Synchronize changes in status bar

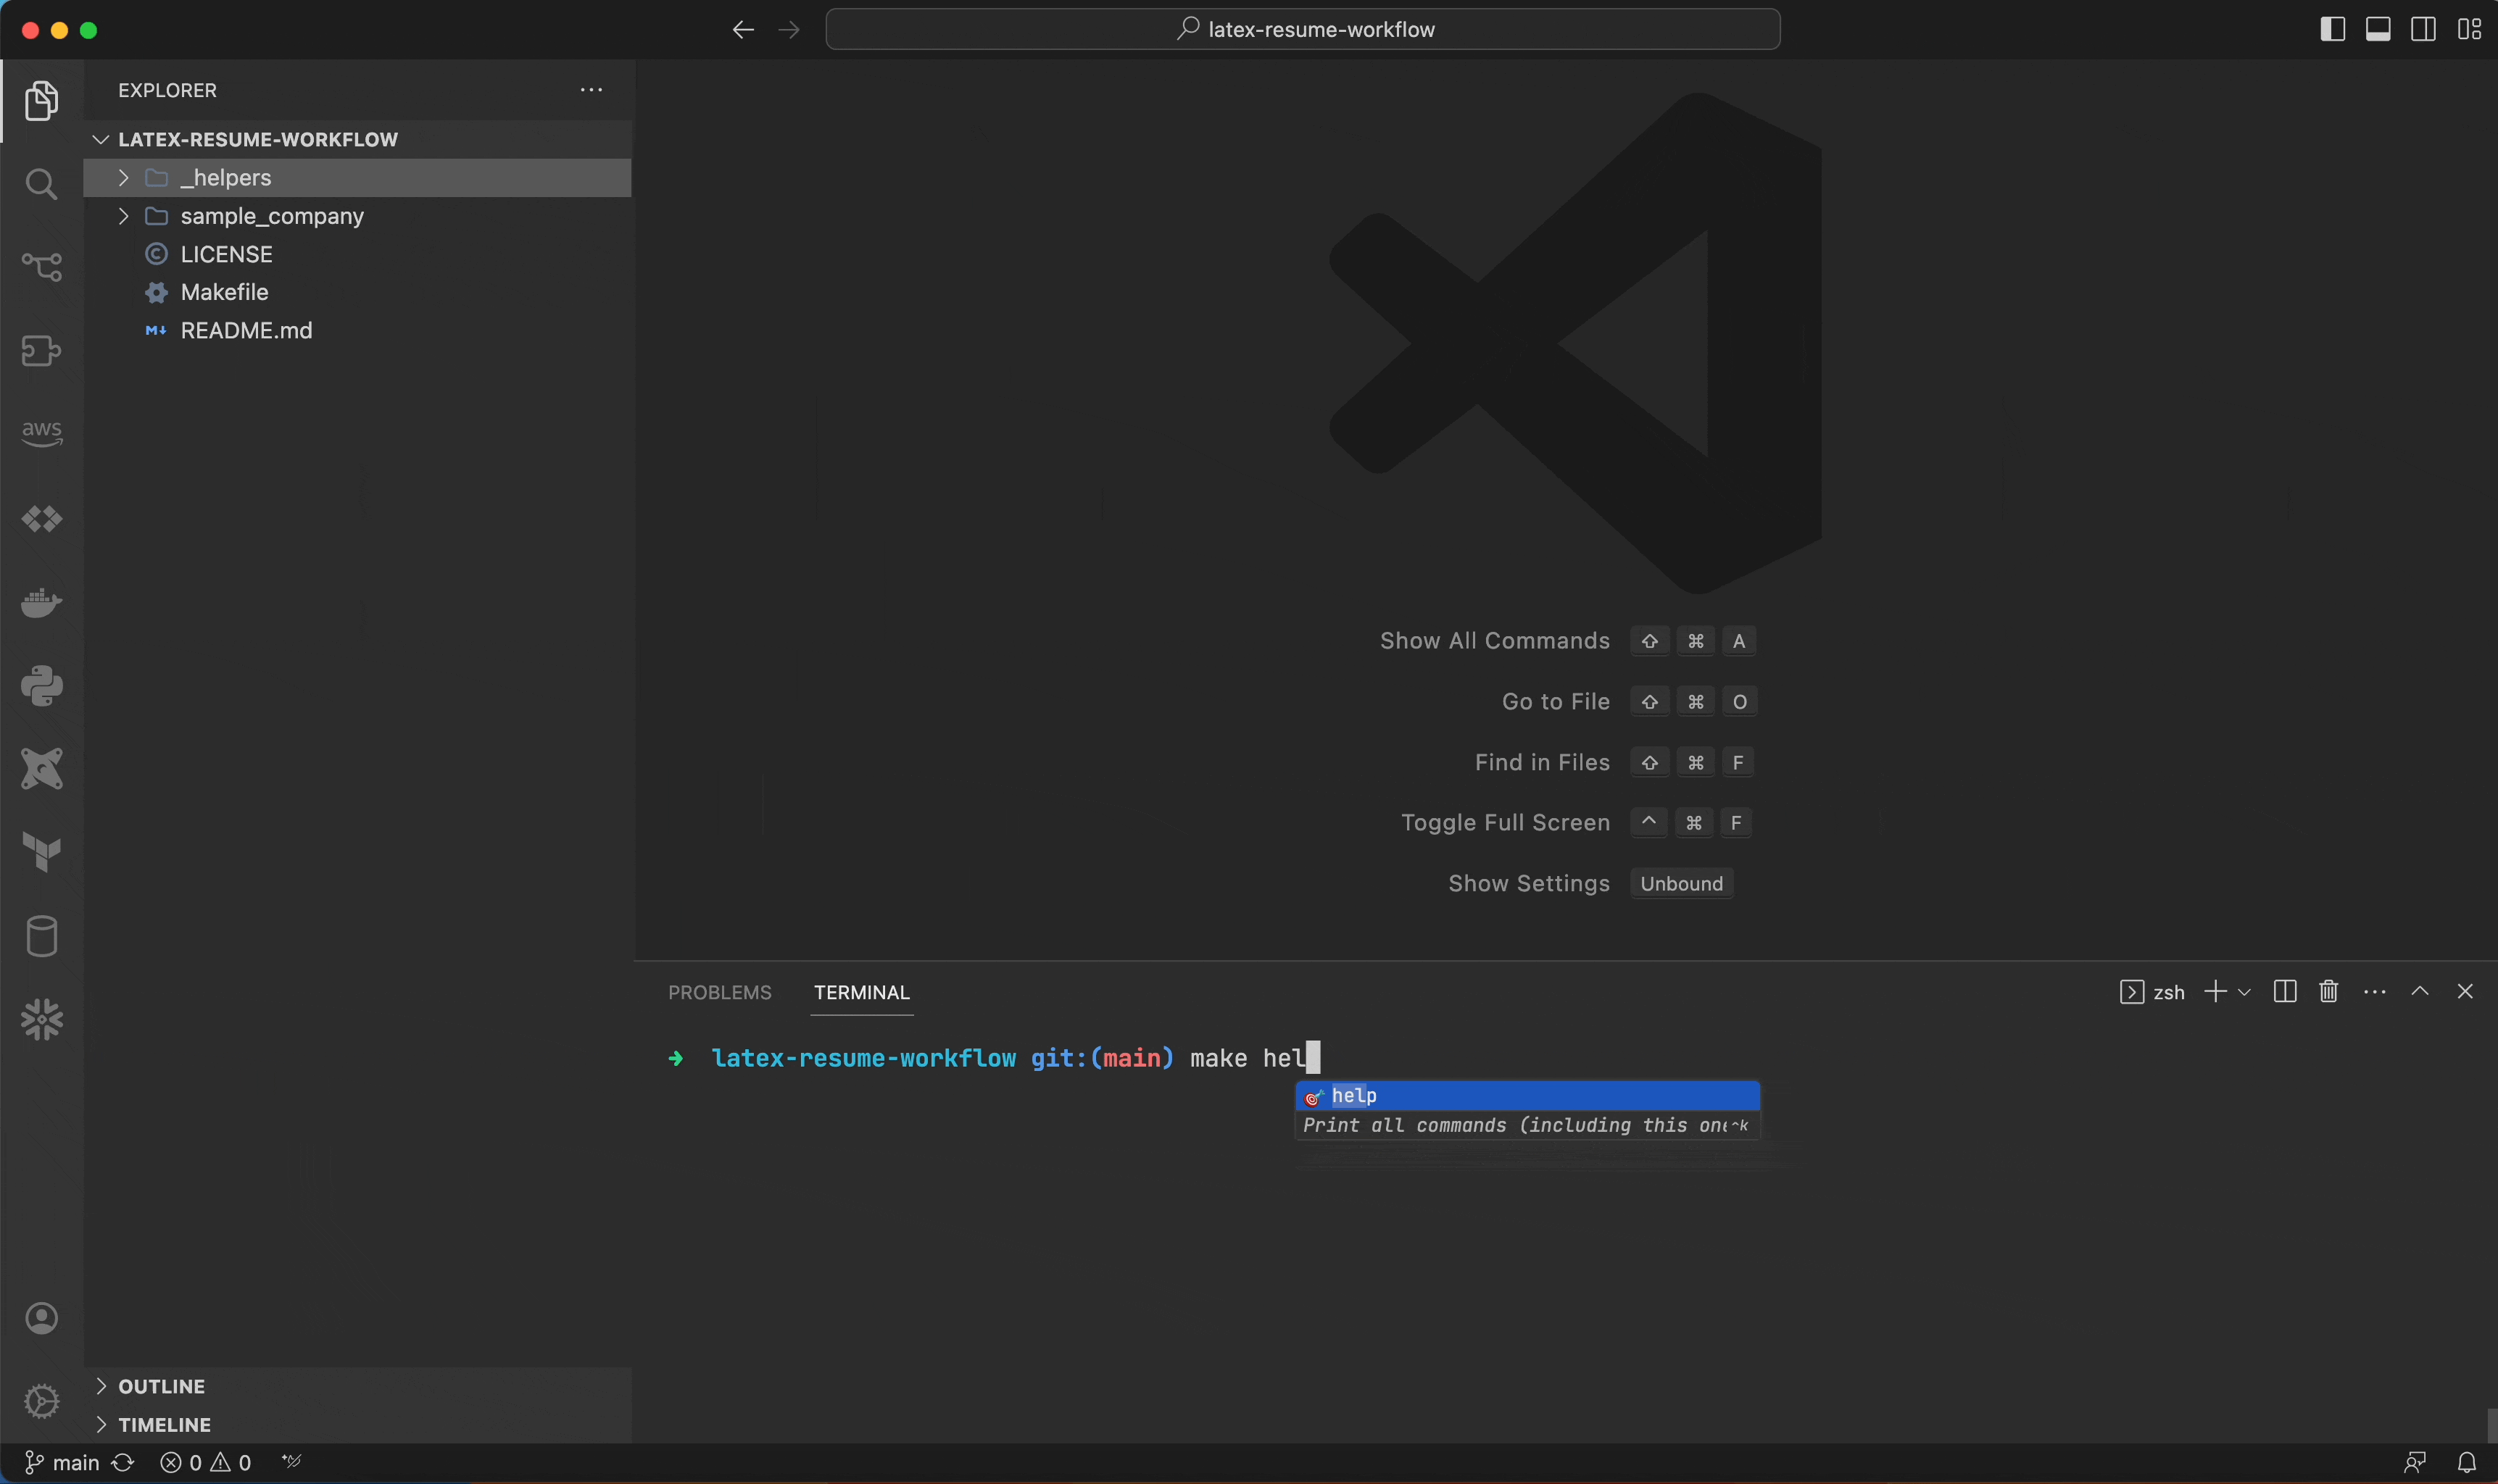[x=123, y=1463]
